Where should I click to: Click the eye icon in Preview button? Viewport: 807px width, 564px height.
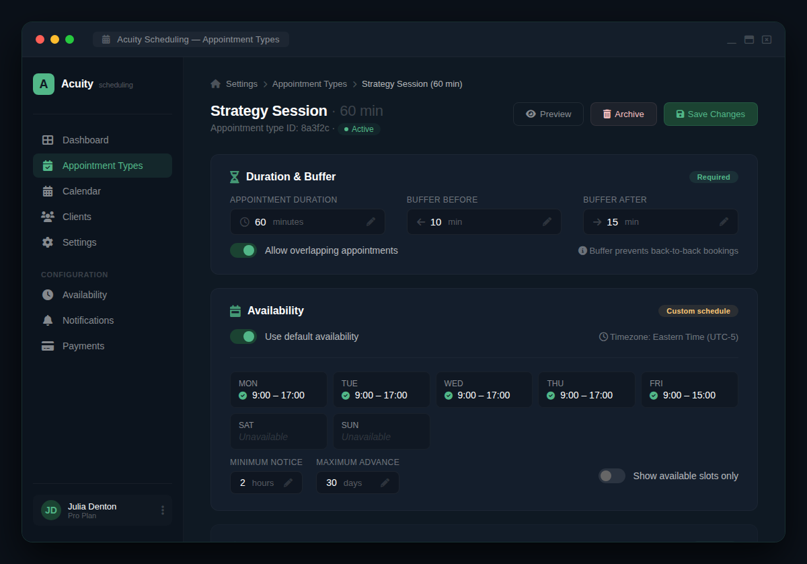531,114
